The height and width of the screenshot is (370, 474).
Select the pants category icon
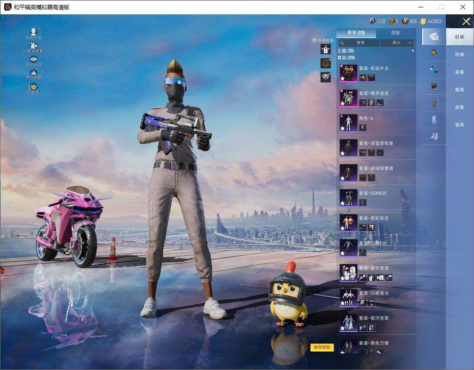[x=434, y=120]
